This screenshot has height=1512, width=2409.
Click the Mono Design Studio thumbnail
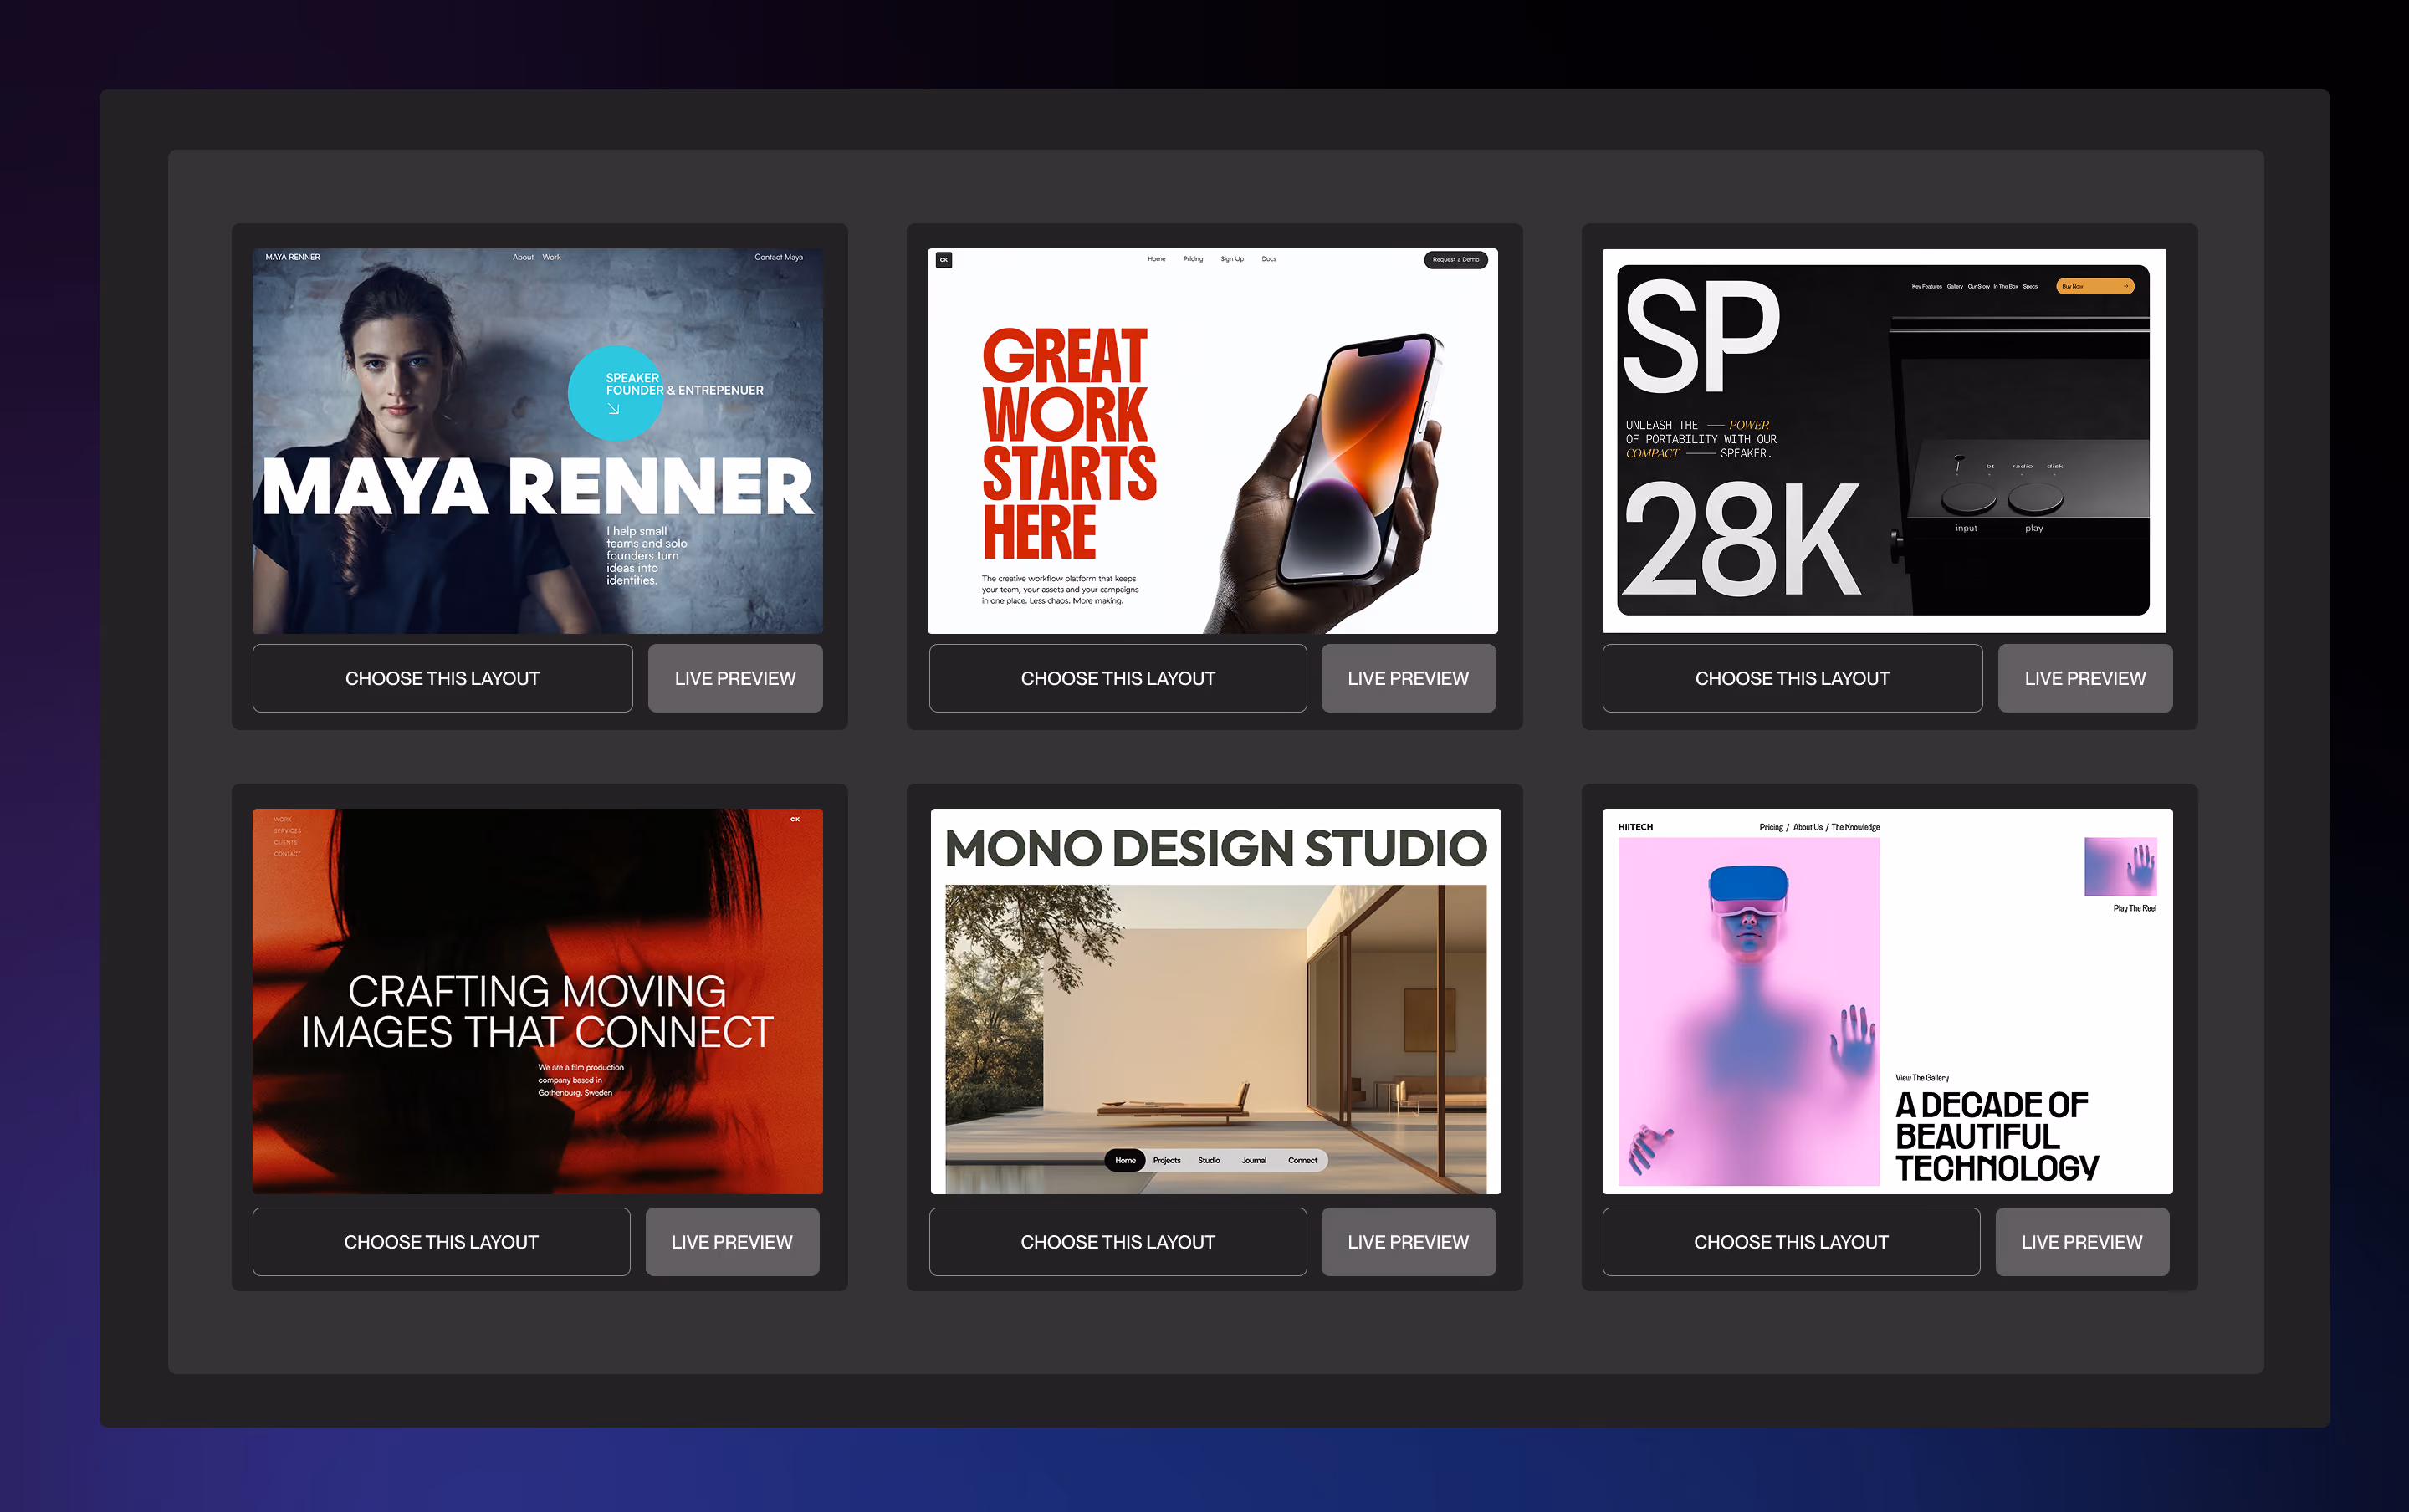tap(1215, 1001)
